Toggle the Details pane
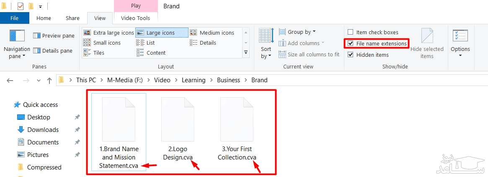This screenshot has width=488, height=177. click(53, 51)
